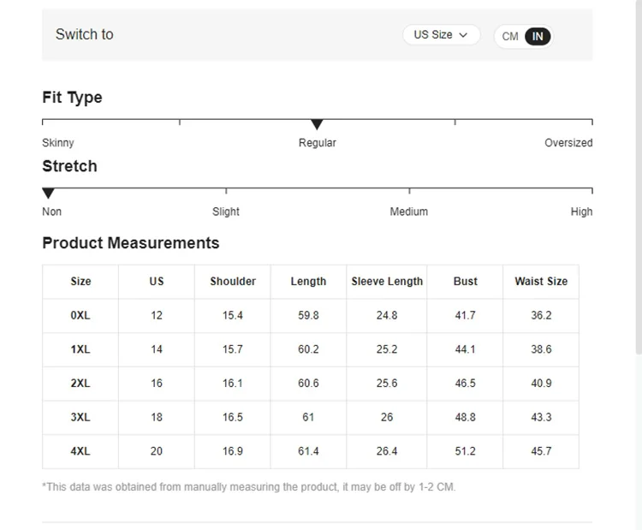Click the Skinny fit label
Image resolution: width=642 pixels, height=530 pixels.
tap(58, 143)
